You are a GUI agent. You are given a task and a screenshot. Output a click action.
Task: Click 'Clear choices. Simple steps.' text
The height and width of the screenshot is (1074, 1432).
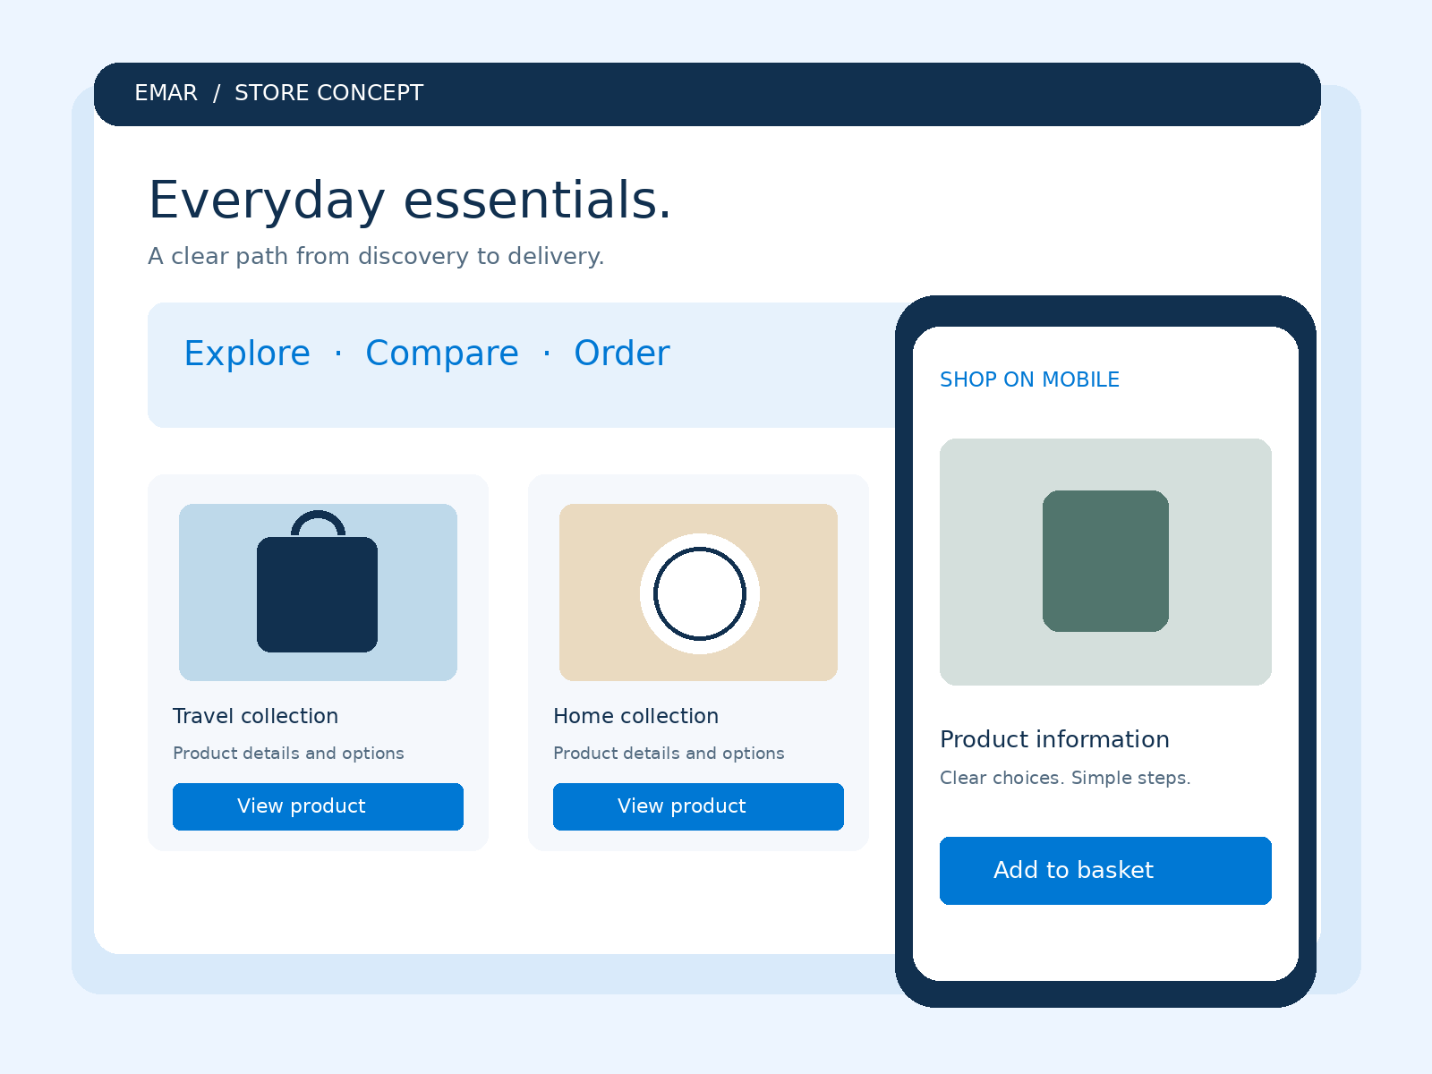[1065, 778]
